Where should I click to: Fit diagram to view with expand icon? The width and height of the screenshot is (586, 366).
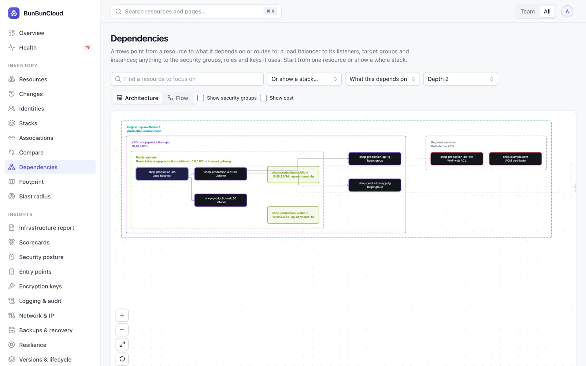(x=122, y=344)
